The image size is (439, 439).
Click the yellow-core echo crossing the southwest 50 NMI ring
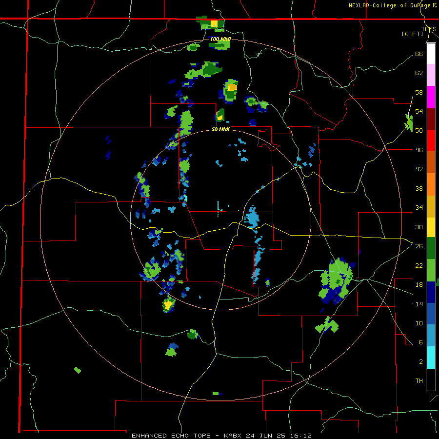pyautogui.click(x=169, y=304)
